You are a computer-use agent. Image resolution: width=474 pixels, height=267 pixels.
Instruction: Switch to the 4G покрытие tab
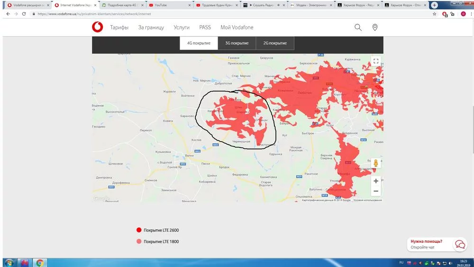point(199,43)
